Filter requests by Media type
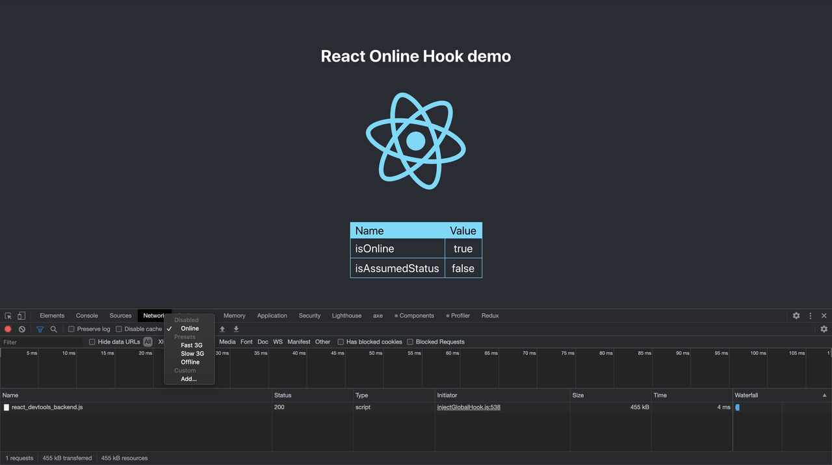The width and height of the screenshot is (832, 465). pyautogui.click(x=227, y=342)
